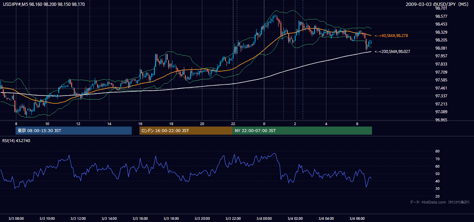Click the HistData.com data source credit
Image resolution: width=474 pixels, height=222 pixels.
[x=440, y=202]
